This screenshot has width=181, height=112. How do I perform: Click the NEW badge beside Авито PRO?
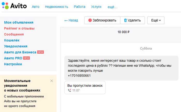26,58
